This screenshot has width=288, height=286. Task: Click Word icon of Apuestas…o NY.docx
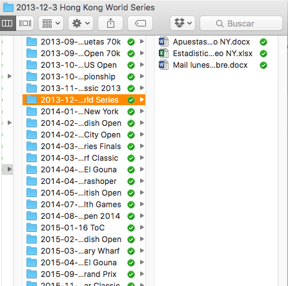click(x=163, y=41)
